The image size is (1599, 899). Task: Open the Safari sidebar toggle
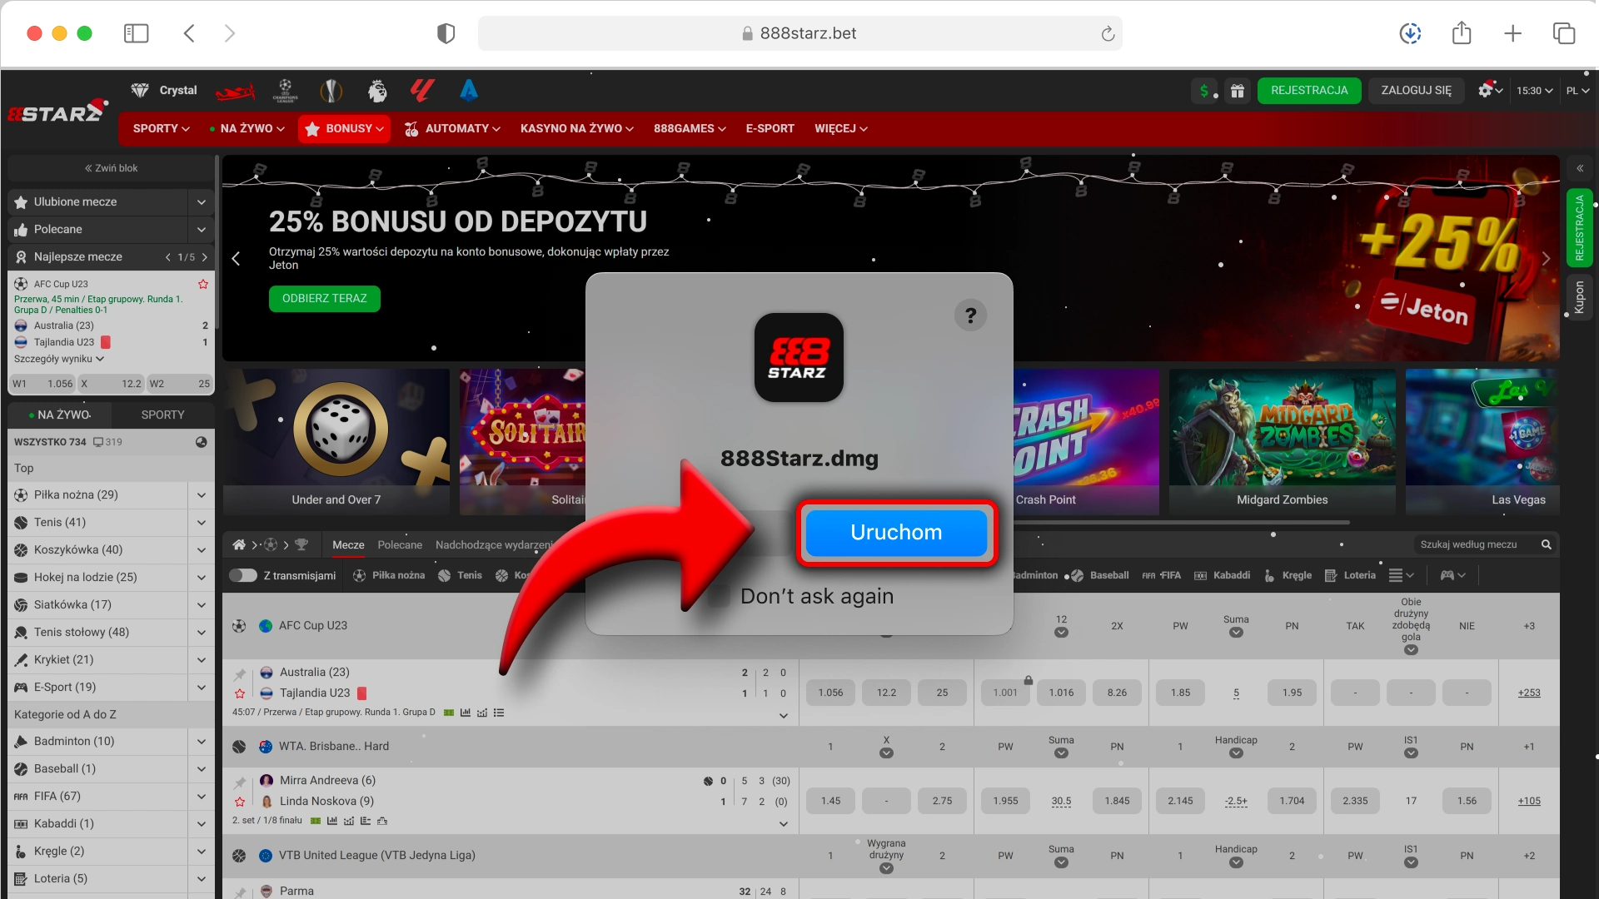pos(136,33)
